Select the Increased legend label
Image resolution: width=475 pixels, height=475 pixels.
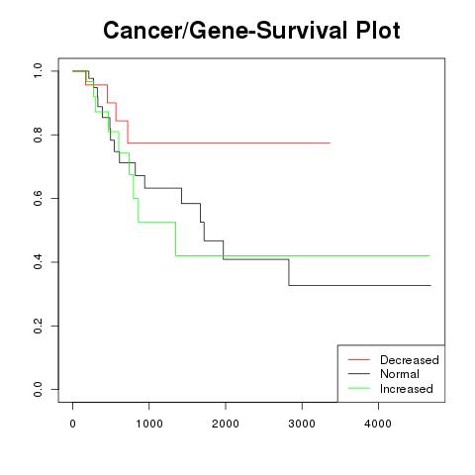[x=407, y=389]
